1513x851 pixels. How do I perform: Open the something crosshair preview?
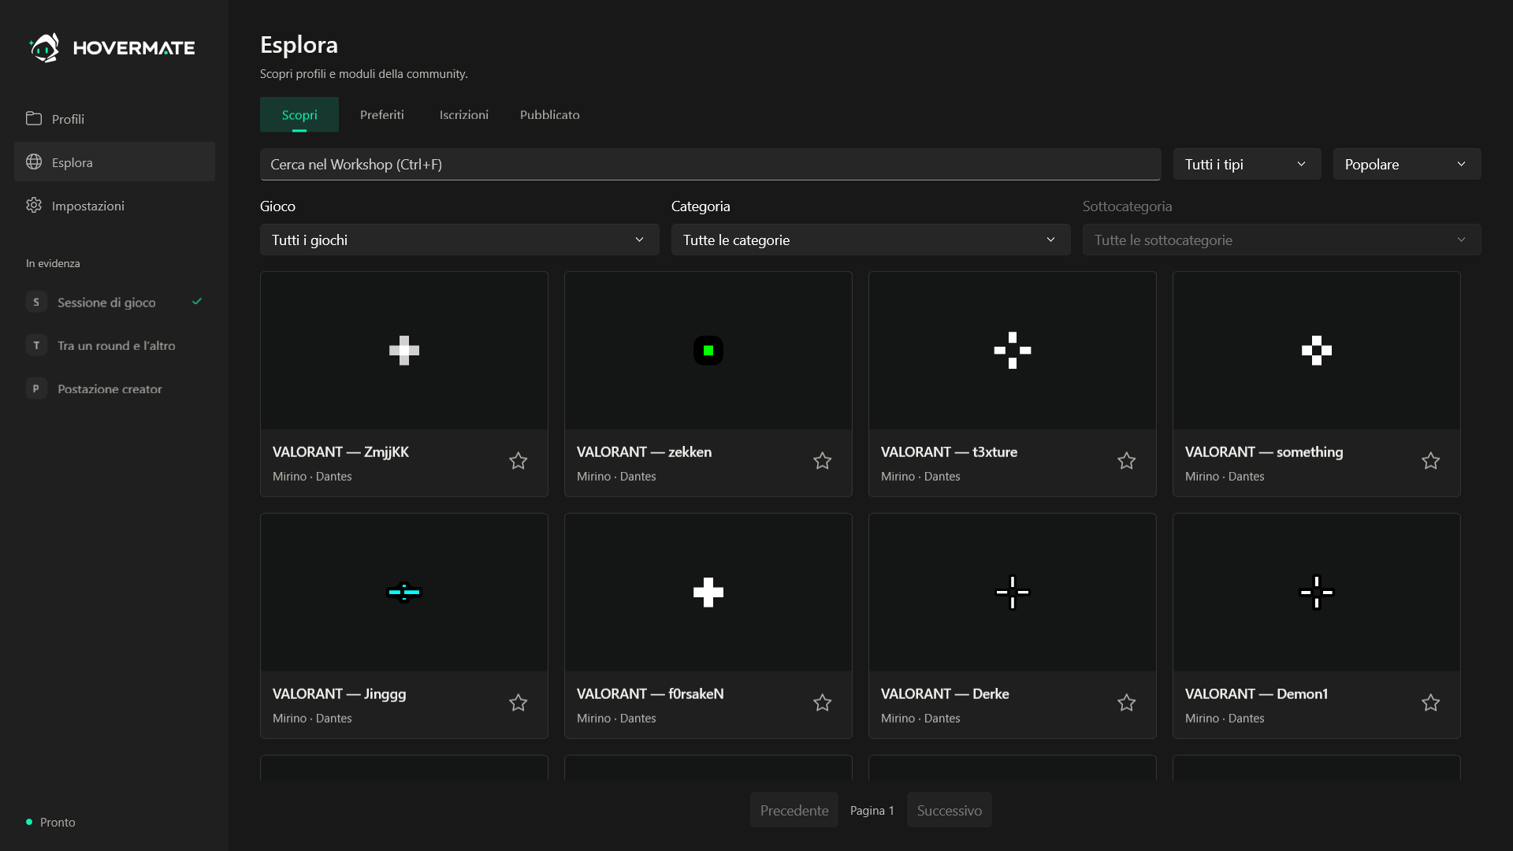(x=1317, y=351)
